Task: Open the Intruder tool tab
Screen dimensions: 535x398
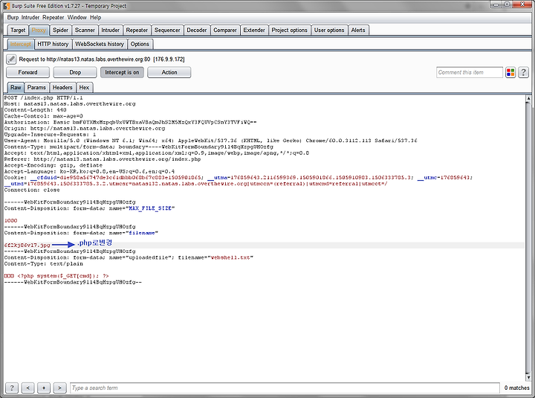Action: coord(110,30)
